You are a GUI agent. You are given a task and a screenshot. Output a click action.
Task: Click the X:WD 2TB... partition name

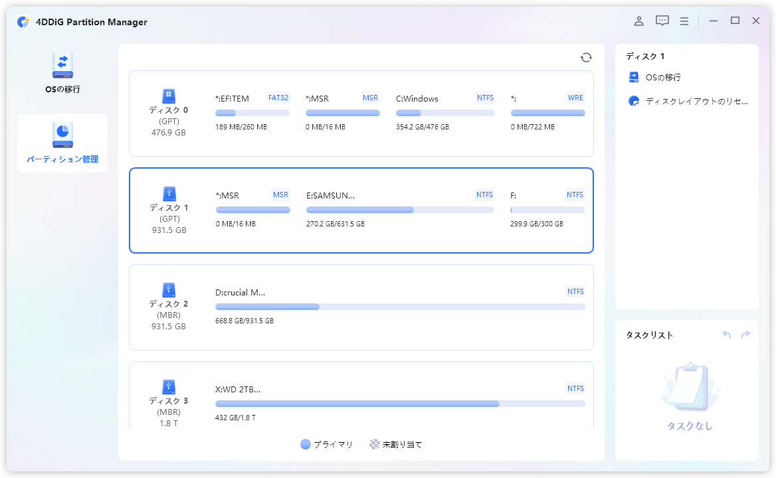click(x=238, y=389)
